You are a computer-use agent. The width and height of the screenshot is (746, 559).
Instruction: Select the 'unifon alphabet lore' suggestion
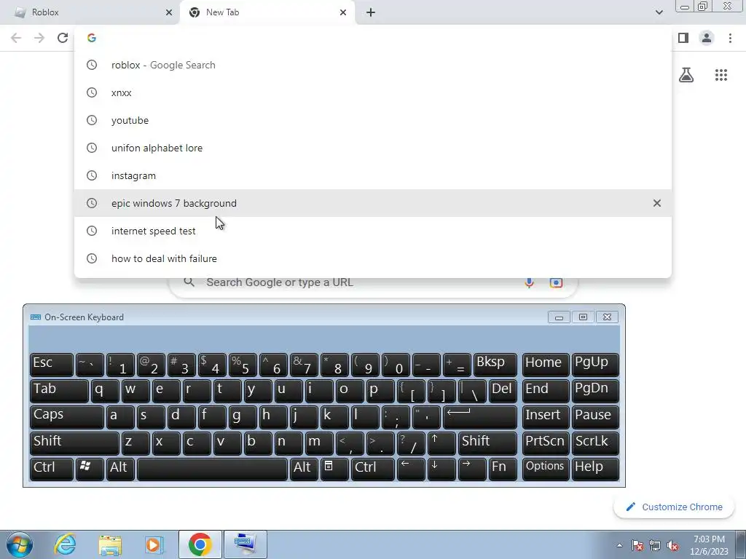pyautogui.click(x=373, y=148)
